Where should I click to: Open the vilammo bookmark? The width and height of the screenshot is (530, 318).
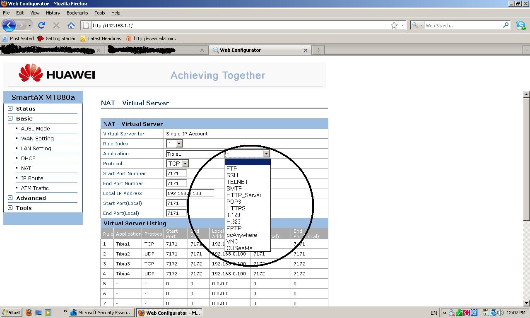[x=153, y=39]
